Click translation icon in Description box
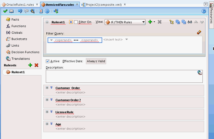This screenshot has width=214, height=139. pos(200,73)
